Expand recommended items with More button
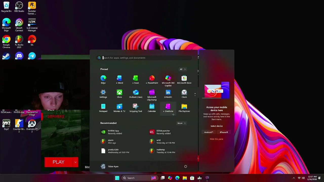The width and height of the screenshot is (324, 182). pyautogui.click(x=181, y=123)
